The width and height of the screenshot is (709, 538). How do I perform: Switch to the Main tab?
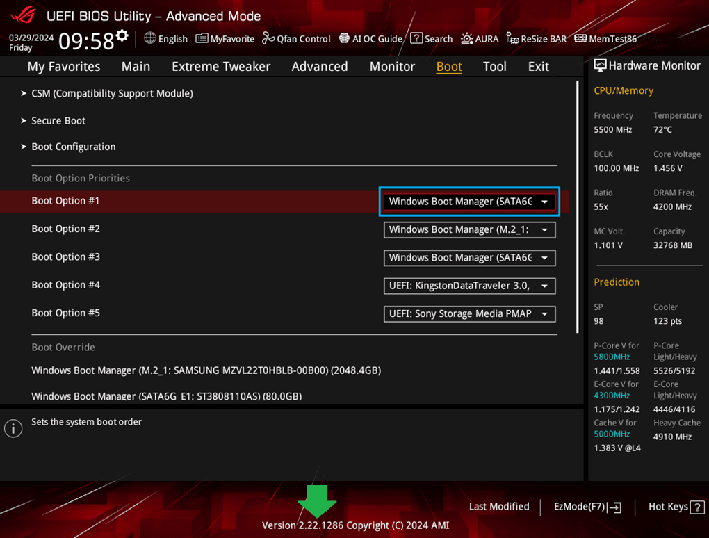(136, 67)
